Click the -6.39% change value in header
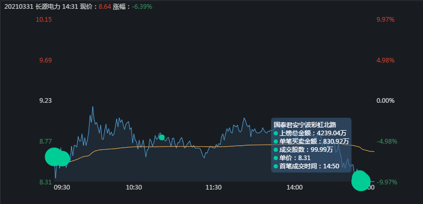This screenshot has height=204, width=423. pyautogui.click(x=142, y=7)
